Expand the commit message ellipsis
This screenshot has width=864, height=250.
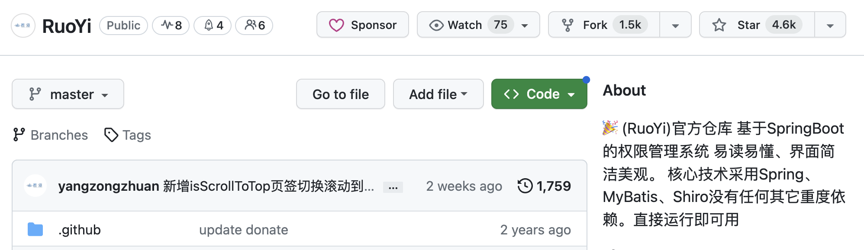393,187
